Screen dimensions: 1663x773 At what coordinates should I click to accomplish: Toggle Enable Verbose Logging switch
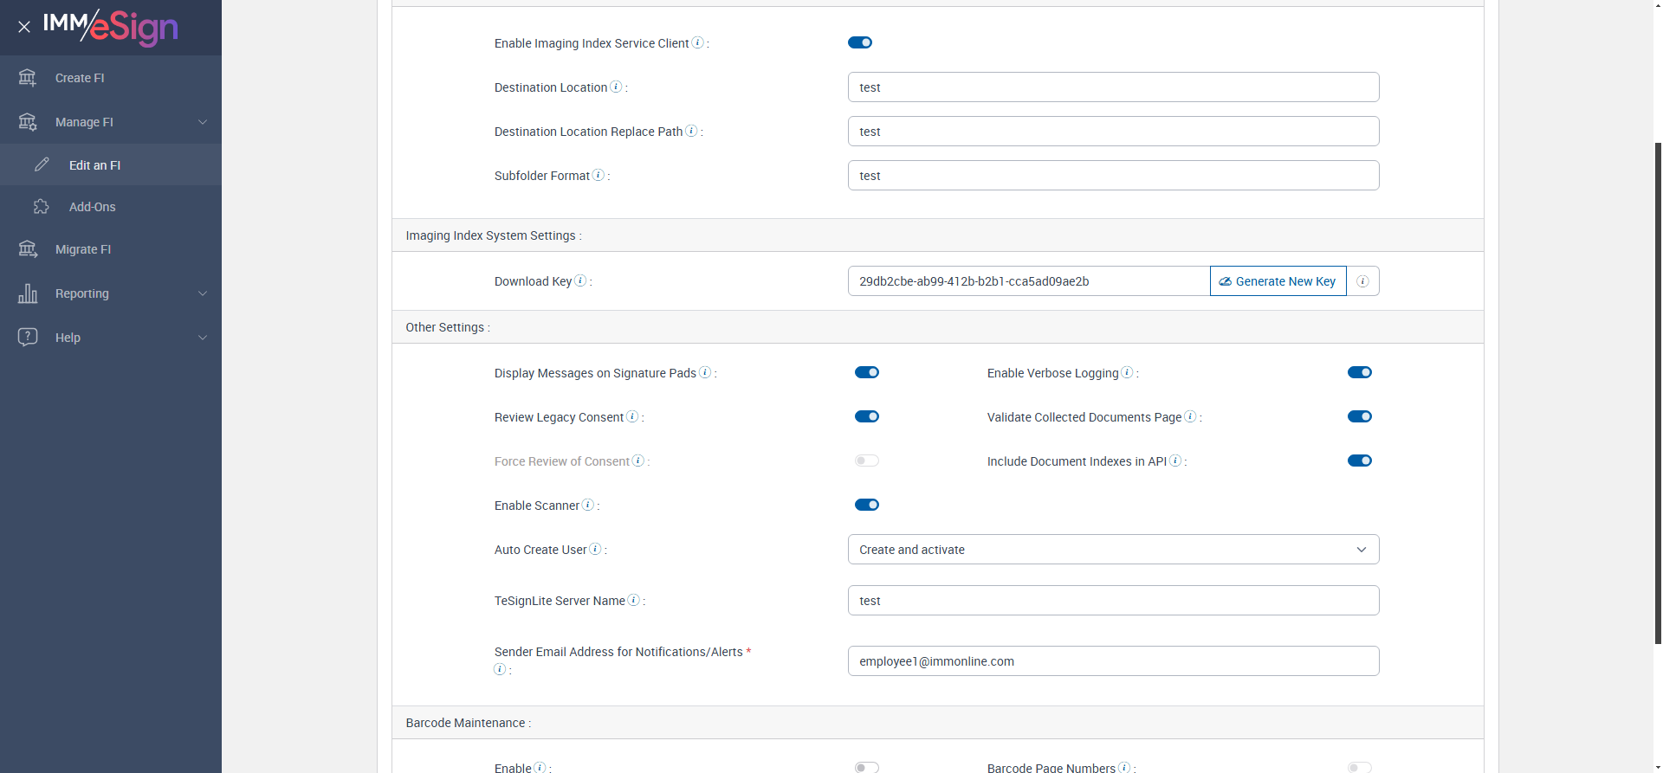pos(1359,372)
